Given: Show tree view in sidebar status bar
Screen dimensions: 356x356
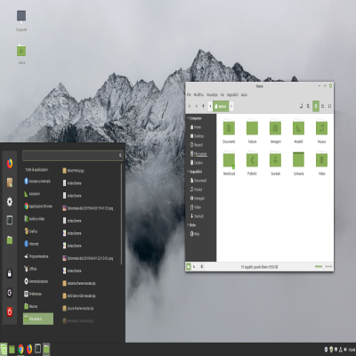Looking at the screenshot, I should (194, 267).
